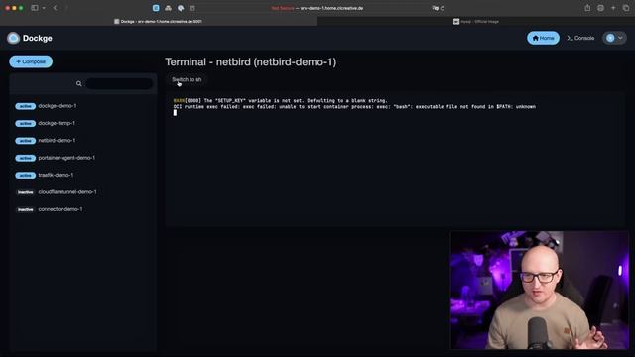
Task: Click the translate icon in address bar
Action: click(x=435, y=8)
